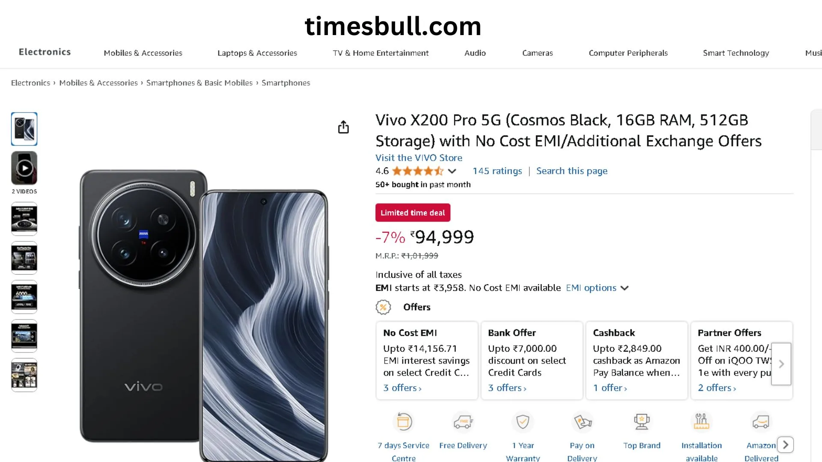The width and height of the screenshot is (822, 462).
Task: Click the Offers percent badge icon
Action: [x=383, y=307]
